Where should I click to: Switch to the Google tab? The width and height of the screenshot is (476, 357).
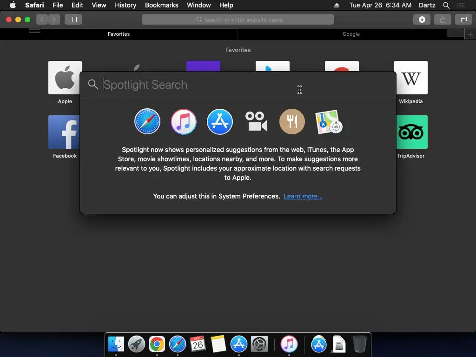[x=351, y=34]
